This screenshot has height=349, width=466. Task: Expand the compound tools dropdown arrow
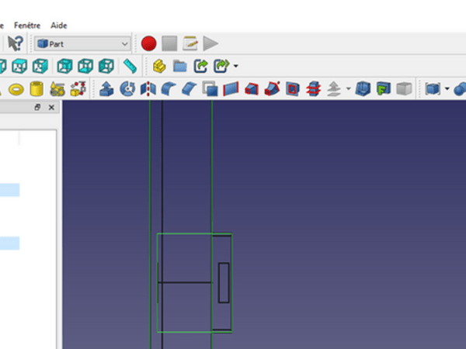pos(447,89)
